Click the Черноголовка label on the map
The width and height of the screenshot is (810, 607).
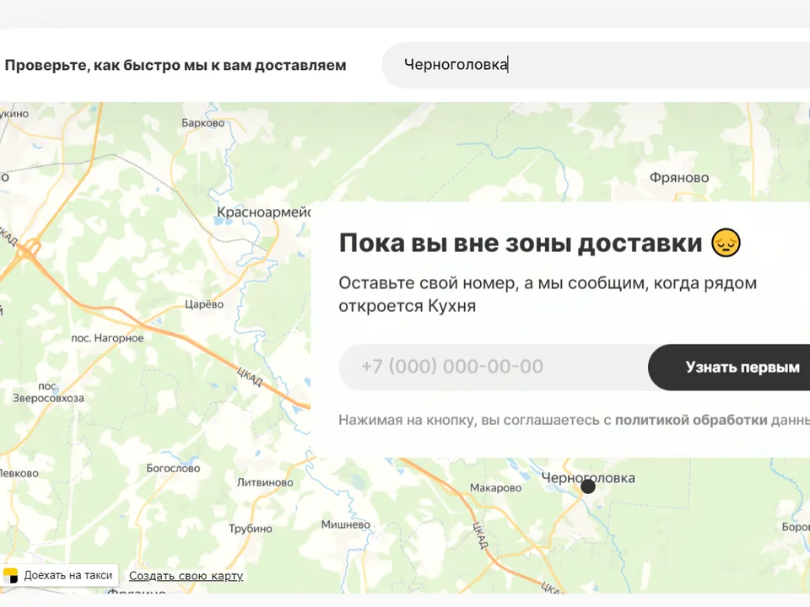point(590,477)
